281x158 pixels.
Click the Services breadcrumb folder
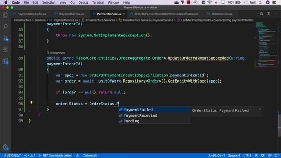point(40,20)
